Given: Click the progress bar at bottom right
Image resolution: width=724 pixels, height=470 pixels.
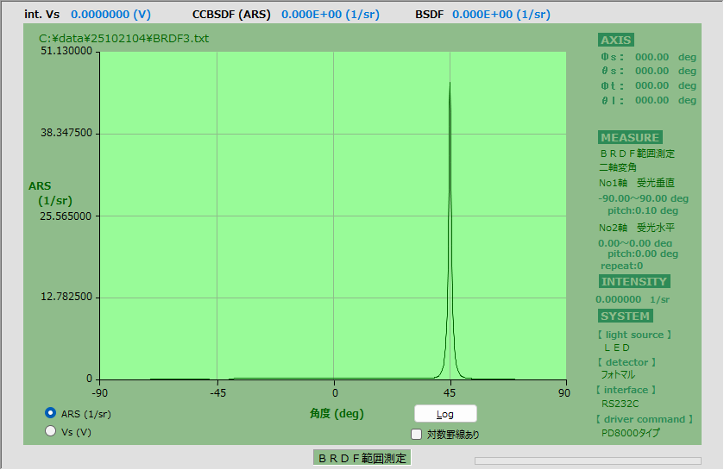Looking at the screenshot, I should click(x=587, y=461).
